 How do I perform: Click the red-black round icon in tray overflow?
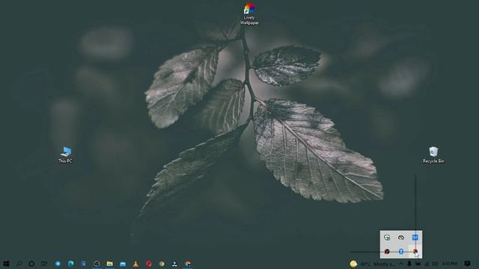coord(387,251)
